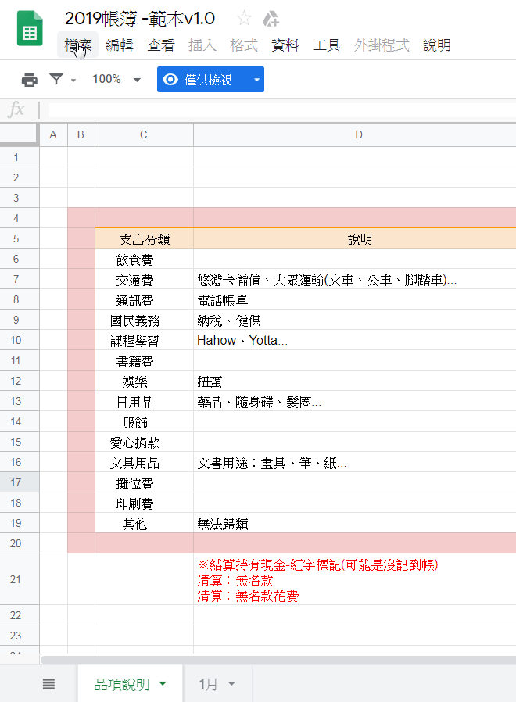The width and height of the screenshot is (516, 702).
Task: Open the 插入 menu
Action: [202, 45]
